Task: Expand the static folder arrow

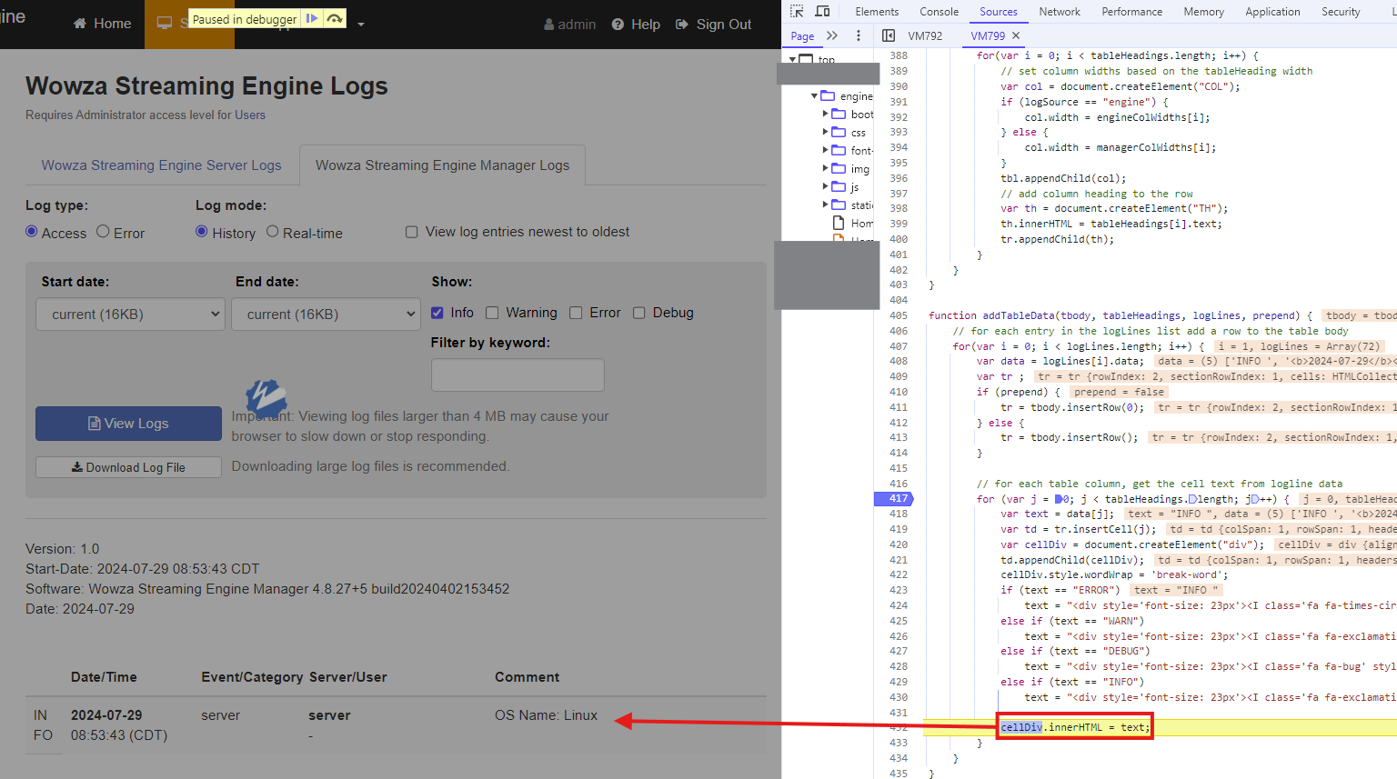Action: [826, 205]
